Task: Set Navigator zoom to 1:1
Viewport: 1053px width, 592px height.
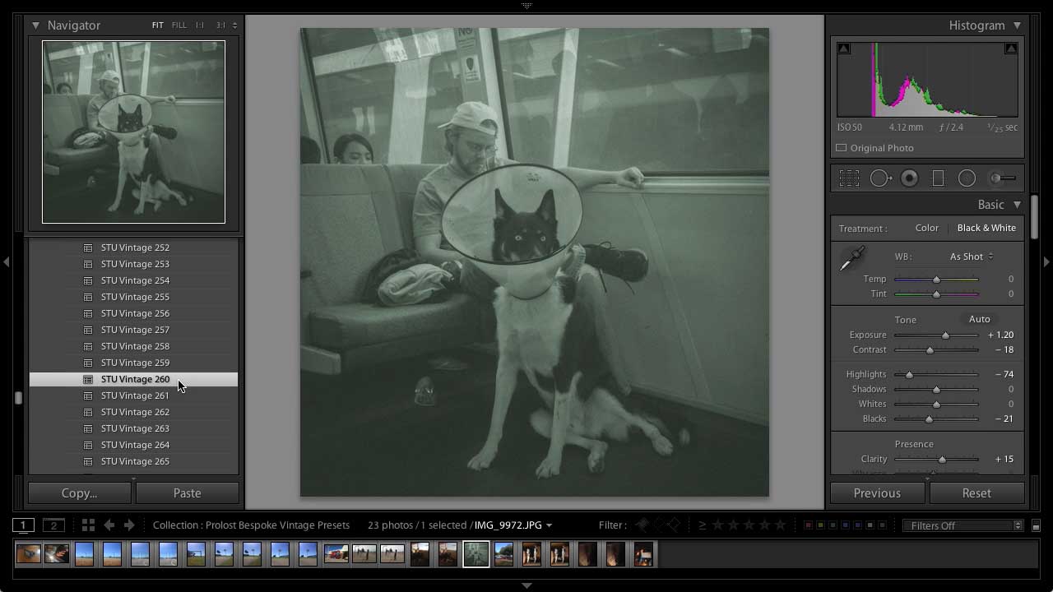Action: 200,25
